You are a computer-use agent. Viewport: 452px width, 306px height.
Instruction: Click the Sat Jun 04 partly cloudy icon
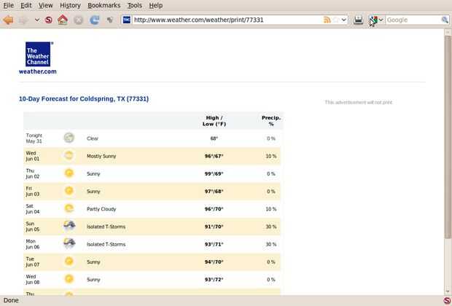pyautogui.click(x=69, y=208)
